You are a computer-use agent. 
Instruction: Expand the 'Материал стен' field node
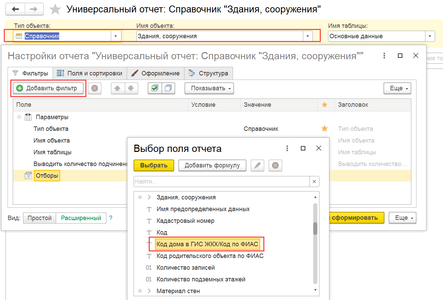point(140,291)
